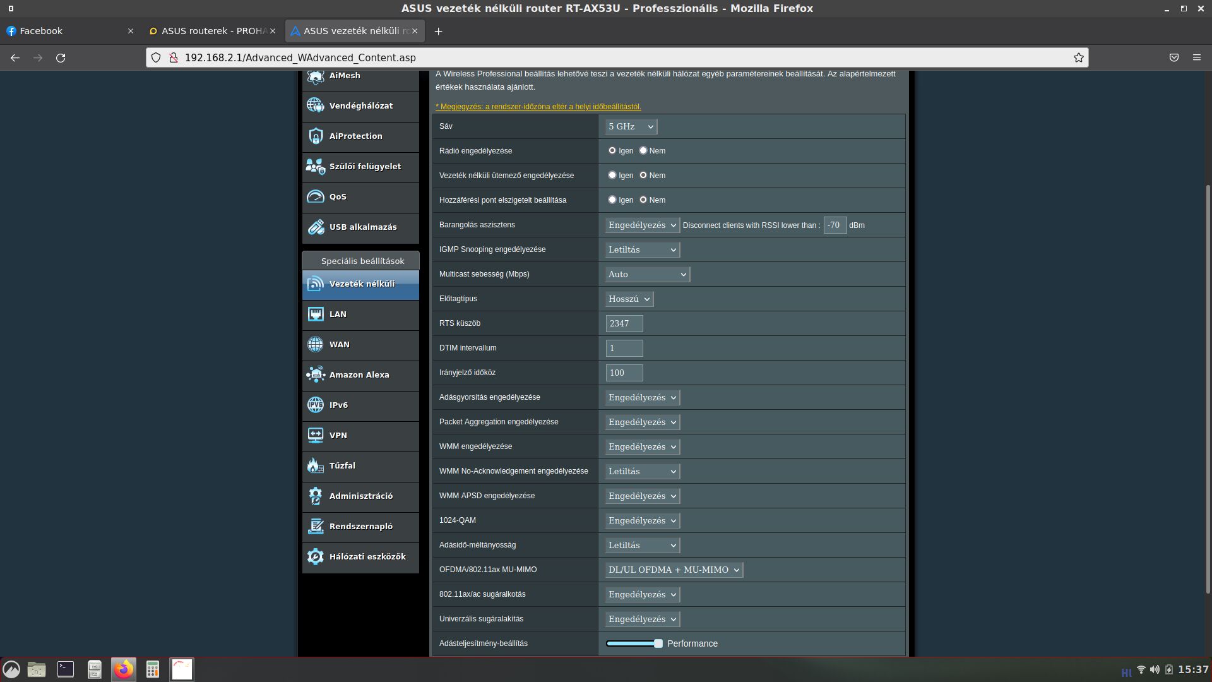The height and width of the screenshot is (682, 1212).
Task: Open the AiMesh sidebar icon
Action: (x=316, y=76)
